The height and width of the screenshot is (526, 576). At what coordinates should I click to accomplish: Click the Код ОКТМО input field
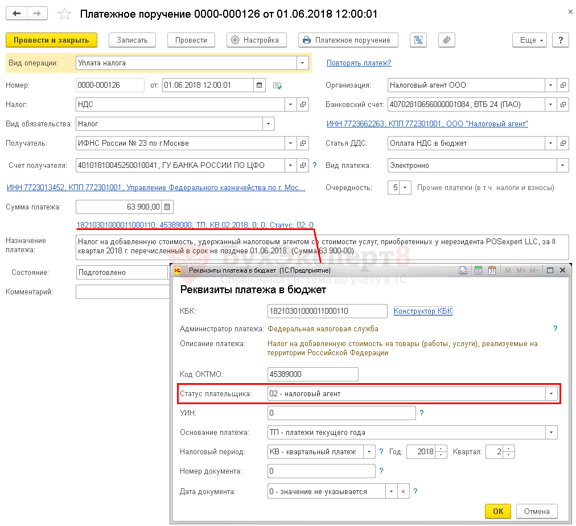click(x=312, y=374)
